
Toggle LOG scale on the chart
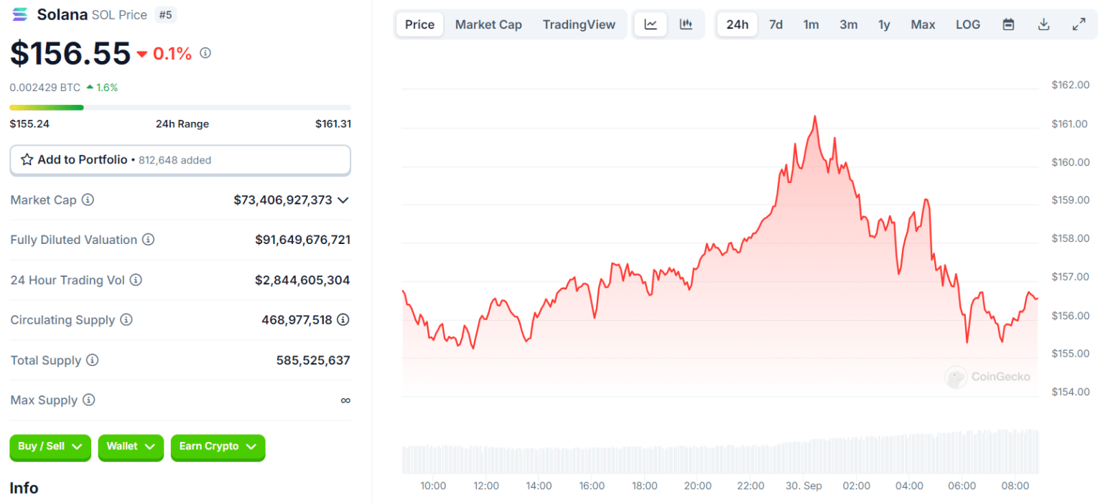(968, 24)
